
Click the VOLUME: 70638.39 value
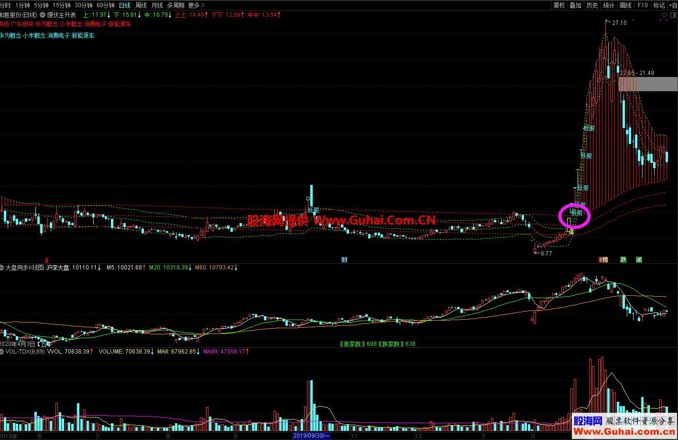click(126, 351)
